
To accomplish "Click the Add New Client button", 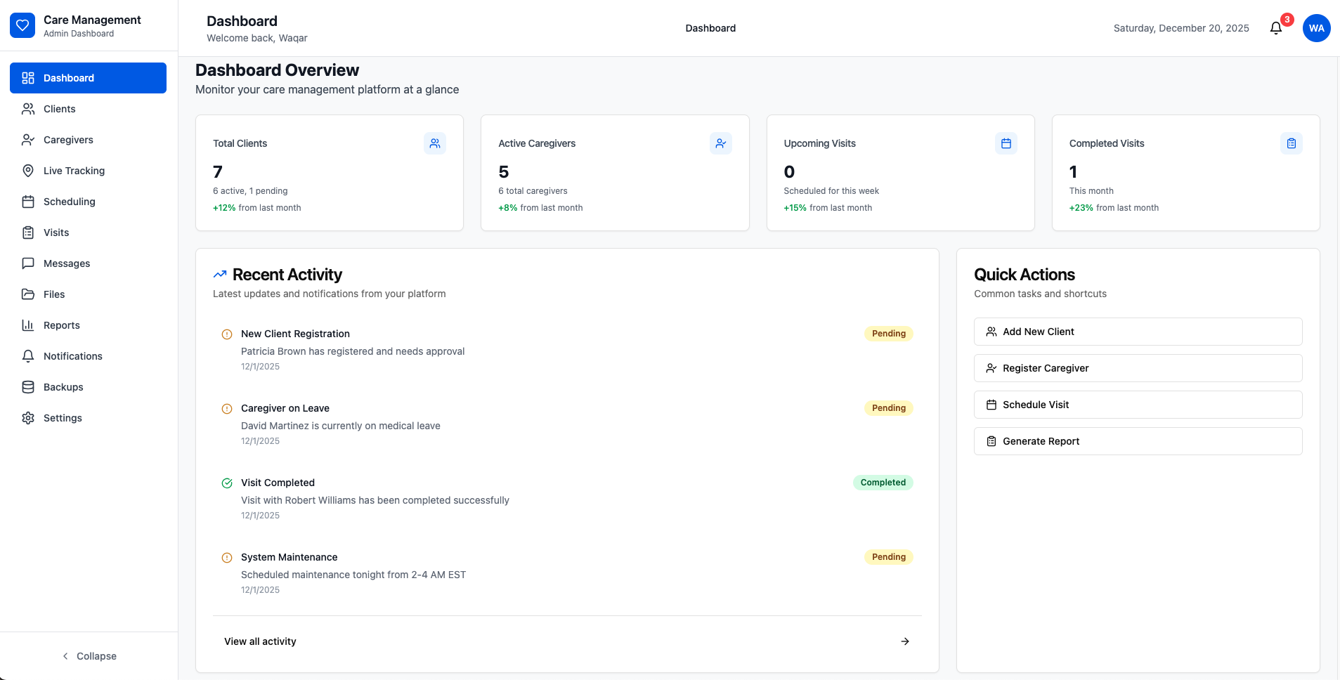I will 1138,331.
